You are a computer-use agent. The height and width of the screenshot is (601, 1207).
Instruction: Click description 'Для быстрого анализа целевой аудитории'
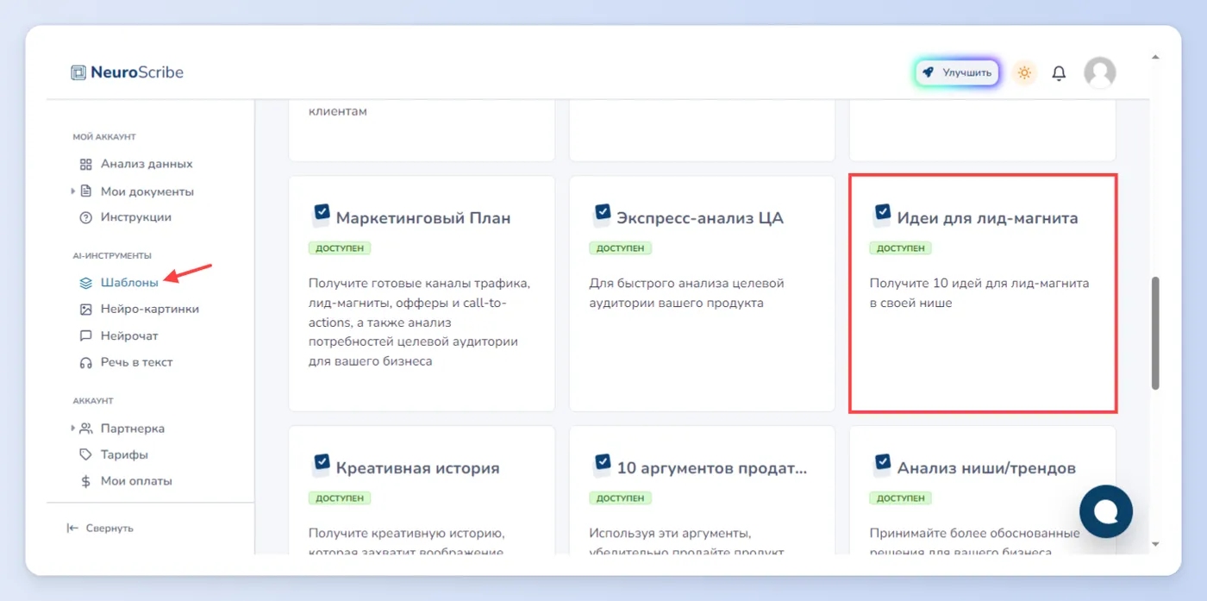(x=686, y=293)
